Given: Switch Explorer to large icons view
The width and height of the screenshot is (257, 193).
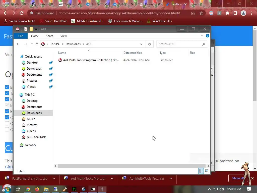Looking at the screenshot, I should tap(207, 171).
